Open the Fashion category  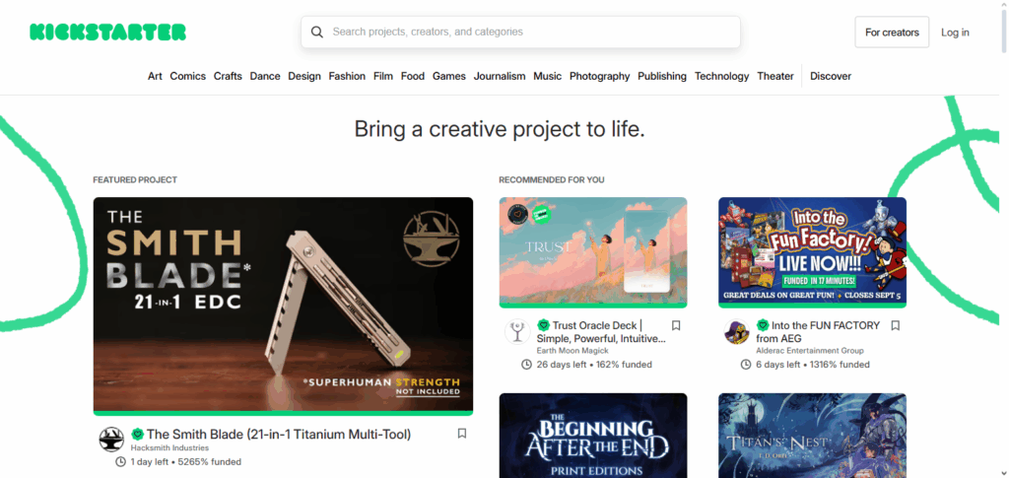347,76
